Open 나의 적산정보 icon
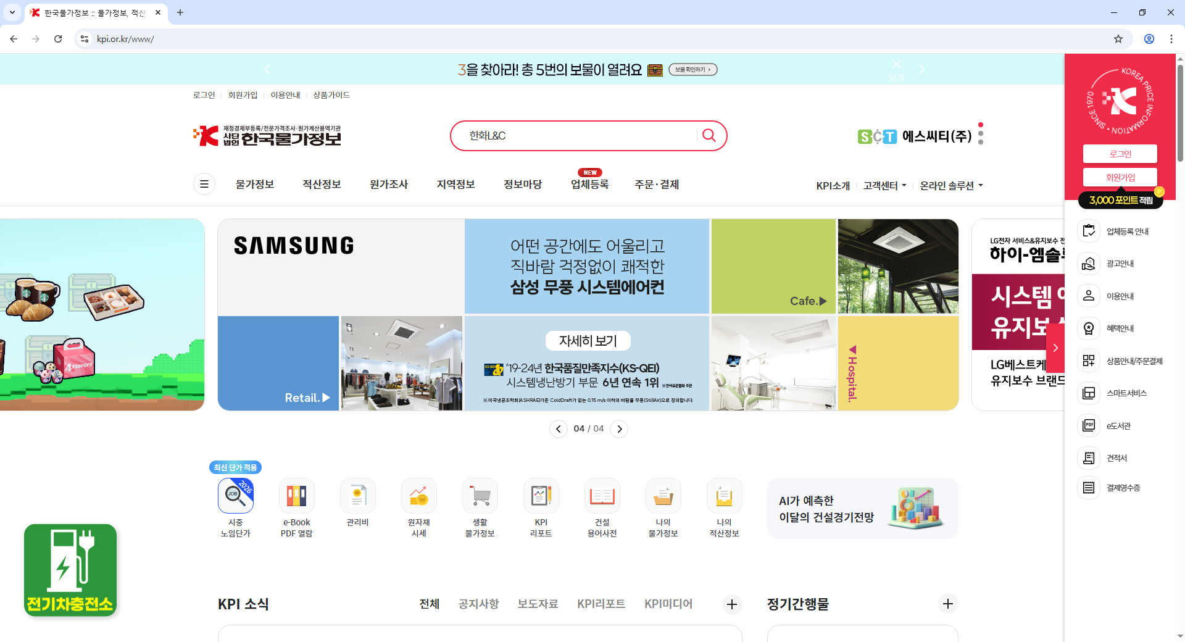The height and width of the screenshot is (642, 1185). (x=725, y=496)
